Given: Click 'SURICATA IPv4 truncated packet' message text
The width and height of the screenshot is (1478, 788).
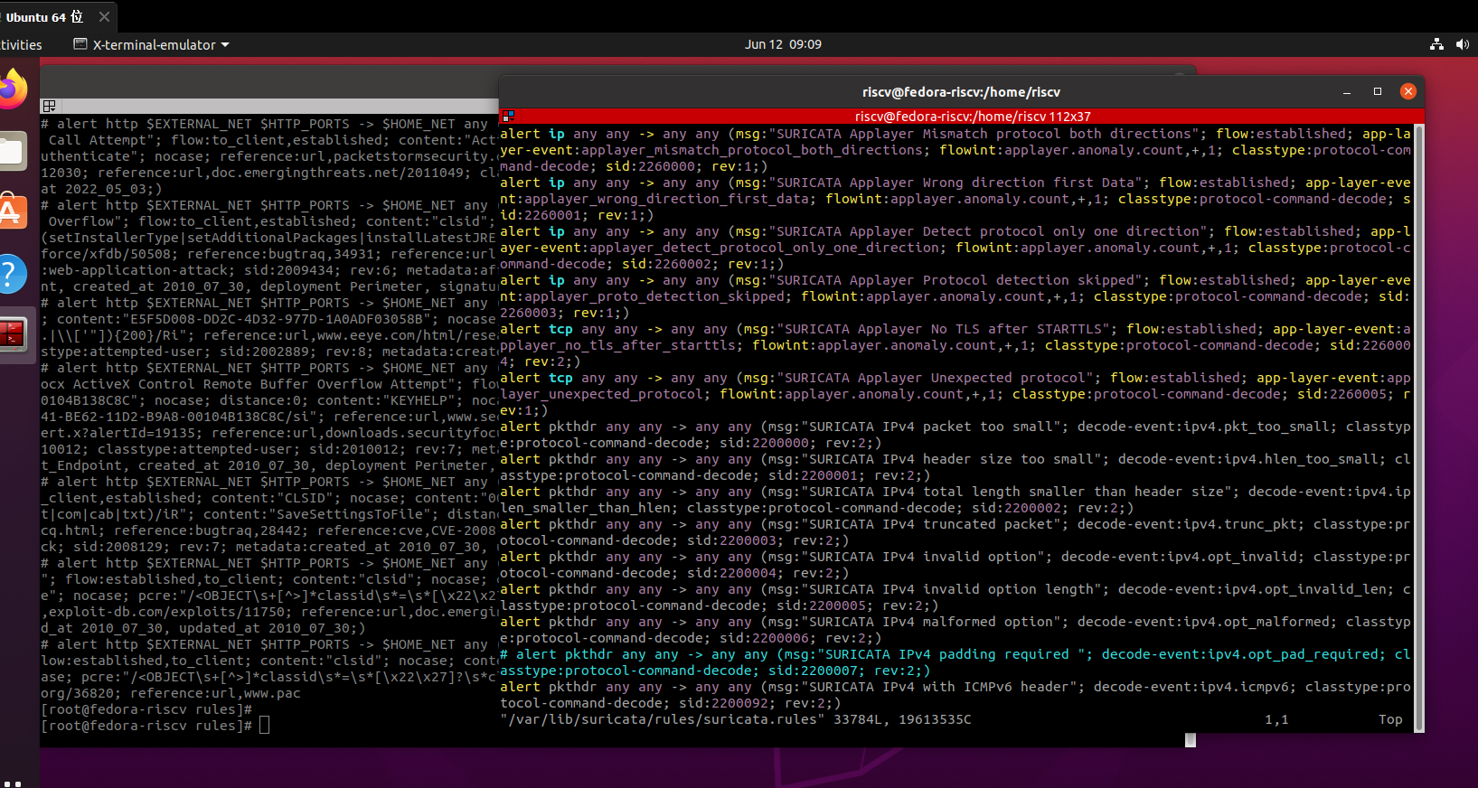Looking at the screenshot, I should tap(931, 524).
